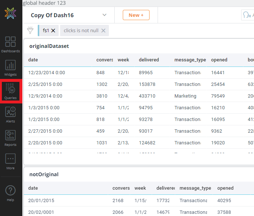The image size is (254, 216).
Task: Go to Queries in sidebar
Action: click(11, 91)
